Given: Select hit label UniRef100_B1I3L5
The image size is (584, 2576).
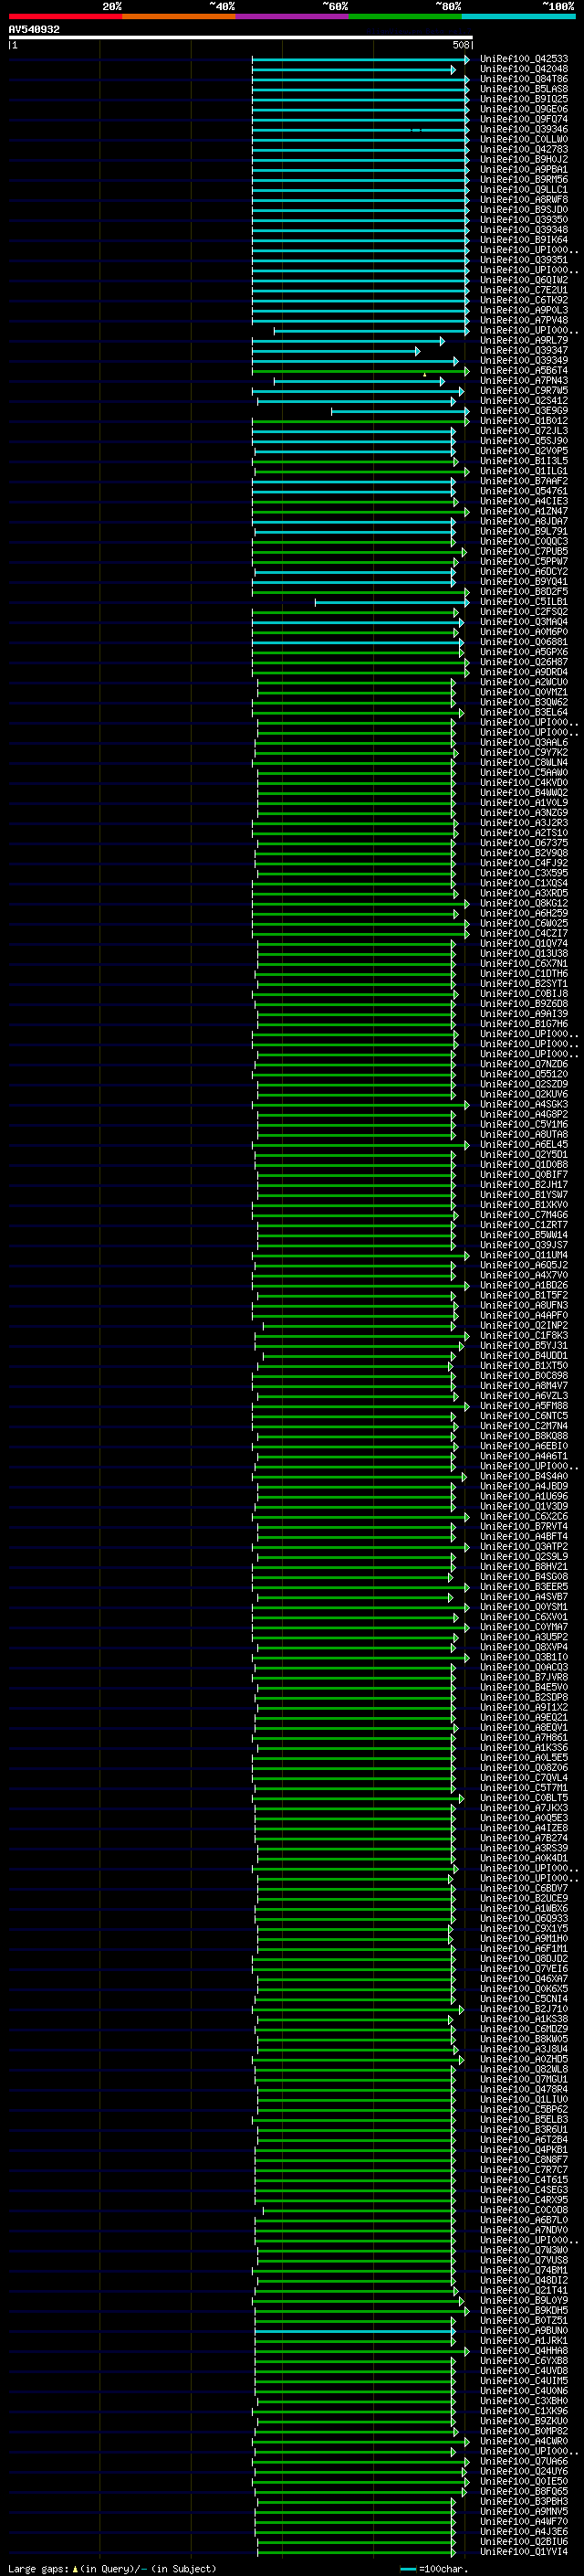Looking at the screenshot, I should (524, 461).
